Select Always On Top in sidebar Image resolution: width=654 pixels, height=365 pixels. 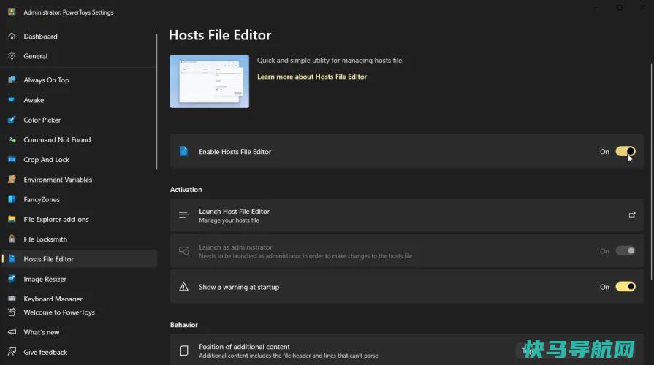[x=79, y=80]
